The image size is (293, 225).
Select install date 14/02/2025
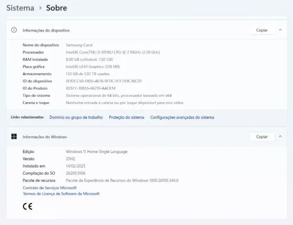coord(76,166)
